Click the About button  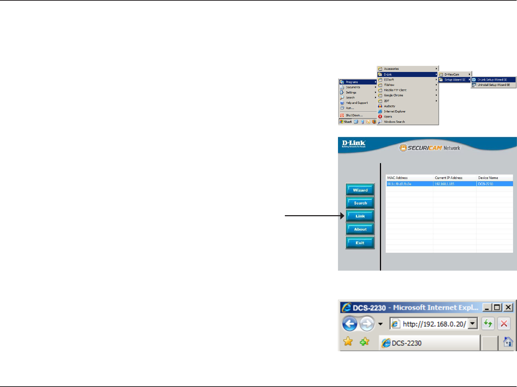coord(360,229)
